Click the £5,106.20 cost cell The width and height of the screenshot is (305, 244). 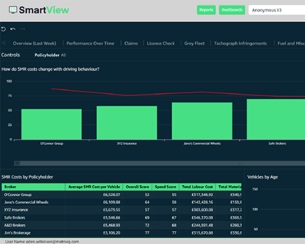[112, 233]
